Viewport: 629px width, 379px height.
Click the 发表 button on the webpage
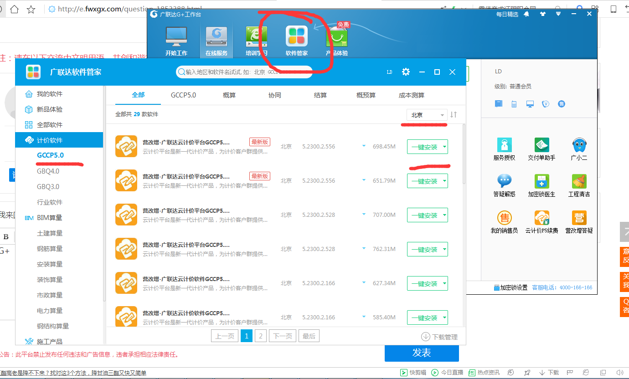[422, 353]
